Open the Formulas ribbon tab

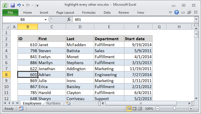89,13
